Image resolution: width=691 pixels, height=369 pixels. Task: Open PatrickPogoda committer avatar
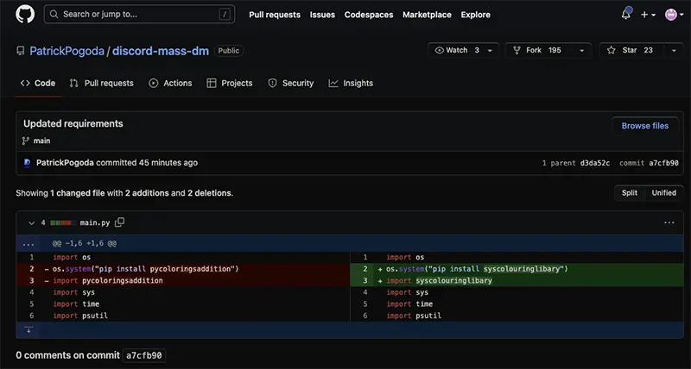[x=28, y=163]
